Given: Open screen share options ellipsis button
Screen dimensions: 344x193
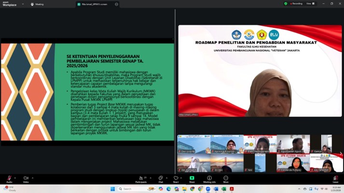Looking at the screenshot, I should pyautogui.click(x=116, y=4).
